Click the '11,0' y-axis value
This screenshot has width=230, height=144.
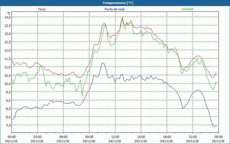click(x=8, y=67)
